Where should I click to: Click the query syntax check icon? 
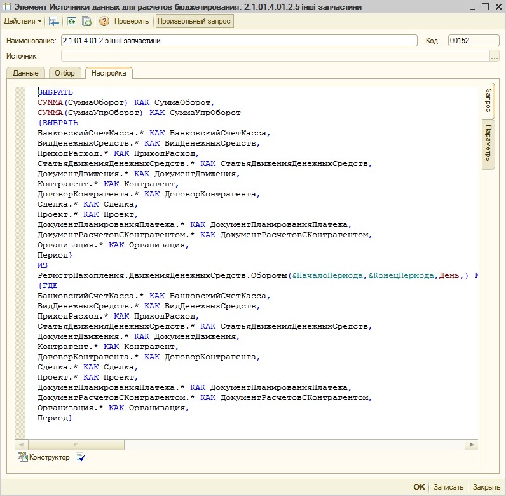tap(80, 457)
